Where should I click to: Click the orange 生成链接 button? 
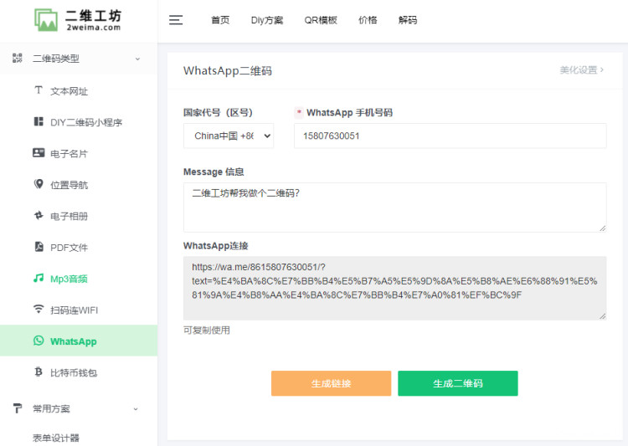(x=331, y=383)
